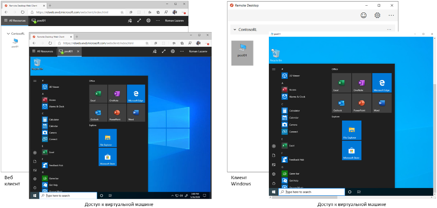This screenshot has height=208, width=437.
Task: Expand Windows client Start menu hamburger
Action: pyautogui.click(x=274, y=69)
